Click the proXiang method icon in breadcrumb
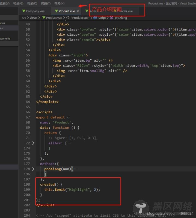The image size is (196, 218). click(111, 18)
